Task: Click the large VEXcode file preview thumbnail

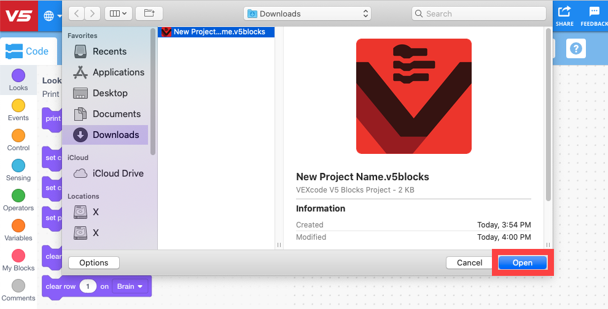Action: pos(414,96)
